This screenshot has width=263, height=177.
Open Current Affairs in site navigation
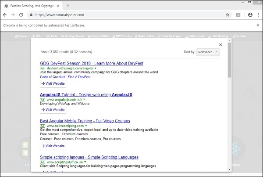point(99,36)
